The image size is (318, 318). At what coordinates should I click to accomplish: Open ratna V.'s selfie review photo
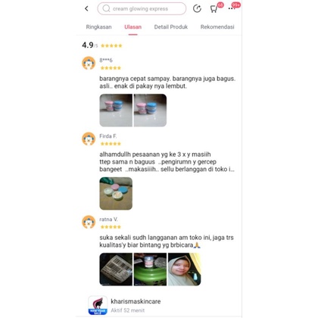185,270
